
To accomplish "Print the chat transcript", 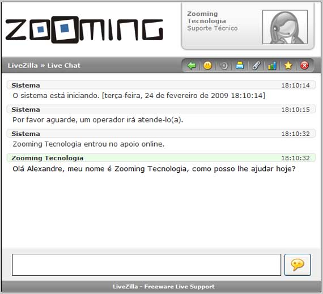I will click(x=240, y=66).
